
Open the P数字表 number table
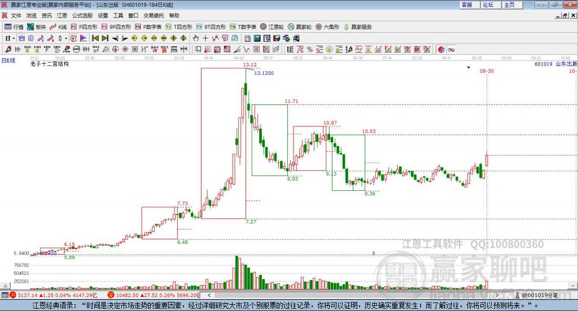(148, 27)
